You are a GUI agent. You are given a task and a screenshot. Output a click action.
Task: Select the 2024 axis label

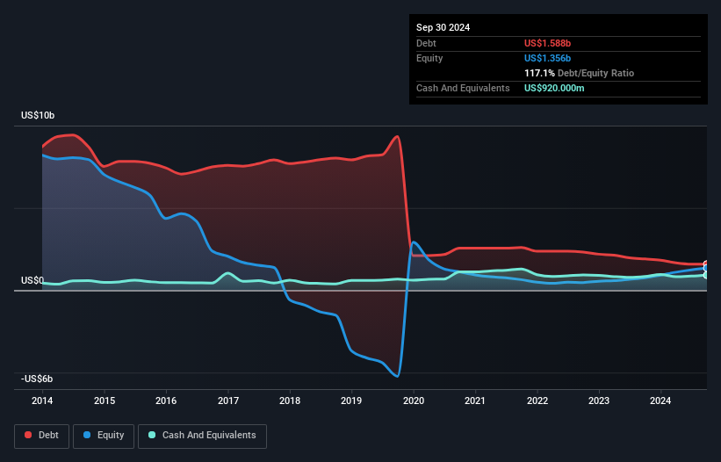point(660,401)
